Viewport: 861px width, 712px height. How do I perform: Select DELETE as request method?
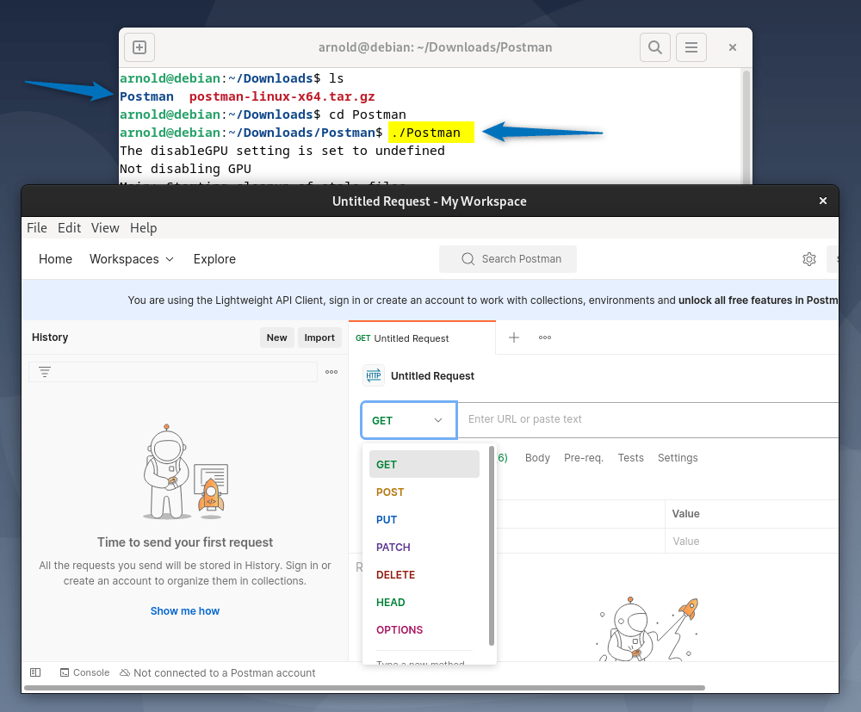click(x=395, y=574)
